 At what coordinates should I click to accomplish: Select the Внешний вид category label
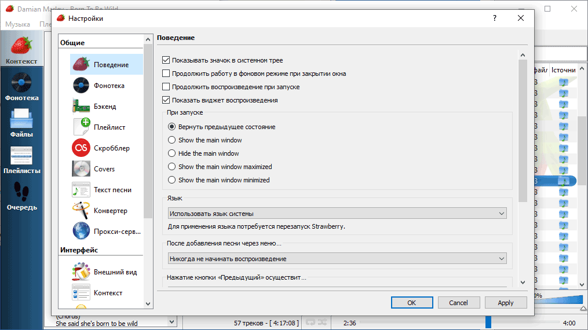(x=115, y=272)
